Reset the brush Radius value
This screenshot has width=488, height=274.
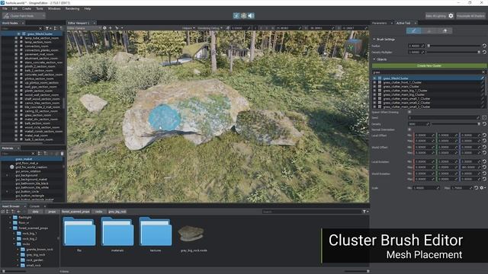click(x=484, y=46)
